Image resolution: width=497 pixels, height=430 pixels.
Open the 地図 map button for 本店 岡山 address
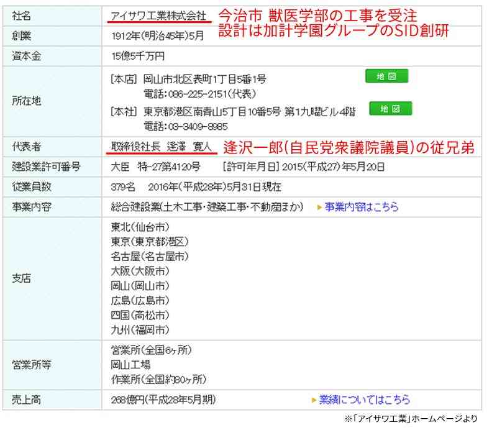(x=386, y=76)
